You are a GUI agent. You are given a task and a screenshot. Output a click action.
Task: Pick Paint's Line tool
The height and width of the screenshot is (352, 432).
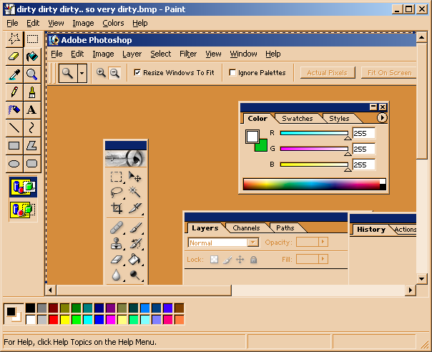pyautogui.click(x=14, y=127)
